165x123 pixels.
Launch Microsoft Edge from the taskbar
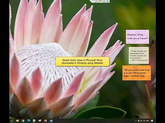[x=29, y=121]
